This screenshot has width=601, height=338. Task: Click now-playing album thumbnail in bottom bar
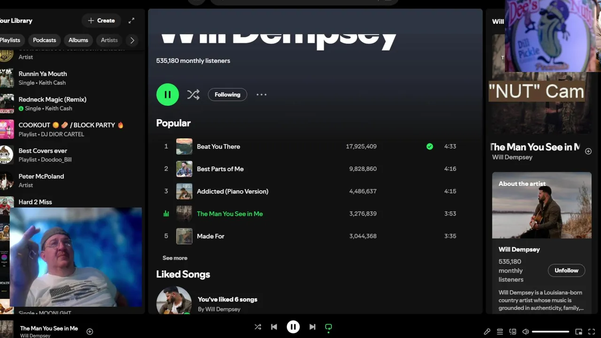pos(7,329)
